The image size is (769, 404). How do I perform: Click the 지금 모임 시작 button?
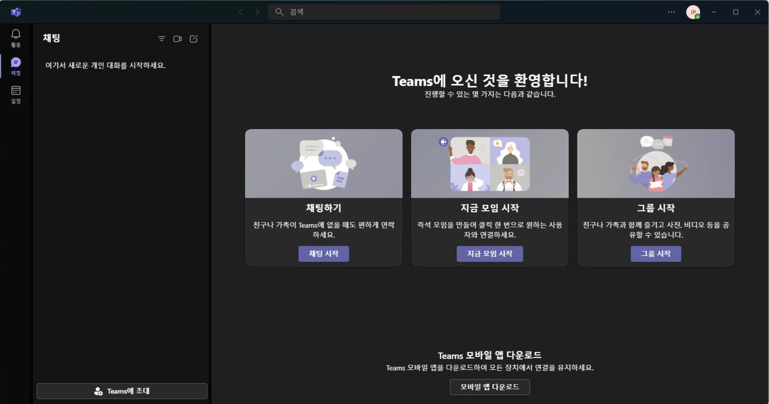489,253
